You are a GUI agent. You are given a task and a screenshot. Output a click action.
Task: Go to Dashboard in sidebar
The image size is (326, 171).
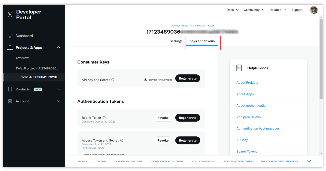24,36
